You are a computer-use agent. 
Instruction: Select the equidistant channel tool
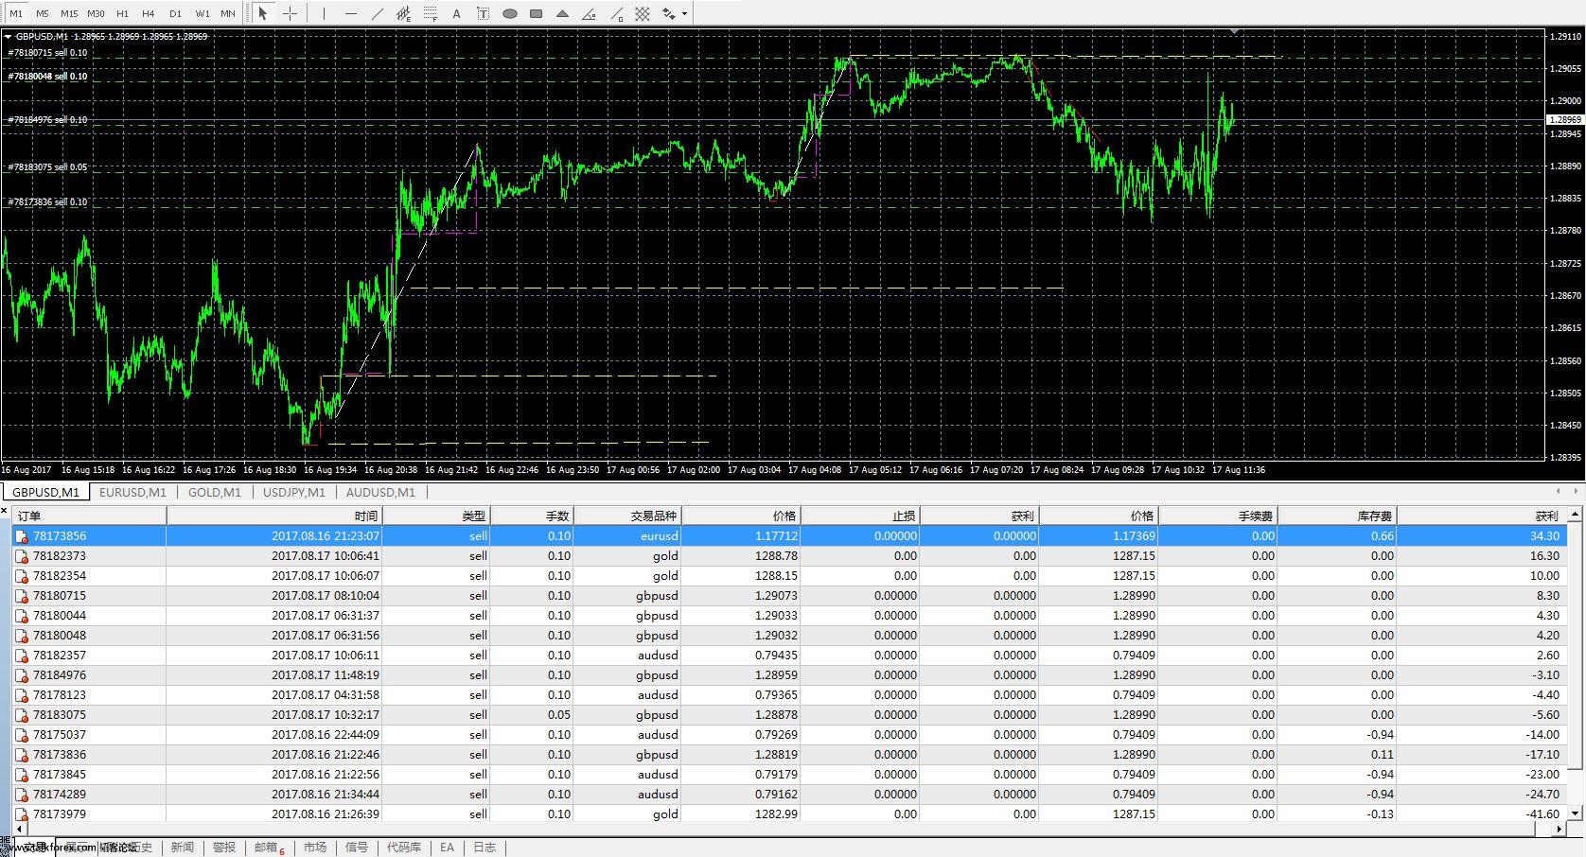403,13
